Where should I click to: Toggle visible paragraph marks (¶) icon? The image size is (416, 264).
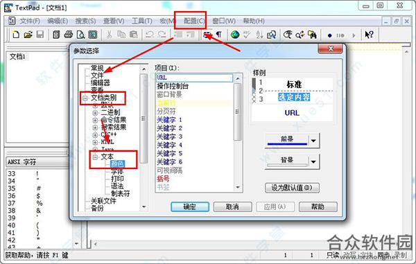pyautogui.click(x=219, y=35)
